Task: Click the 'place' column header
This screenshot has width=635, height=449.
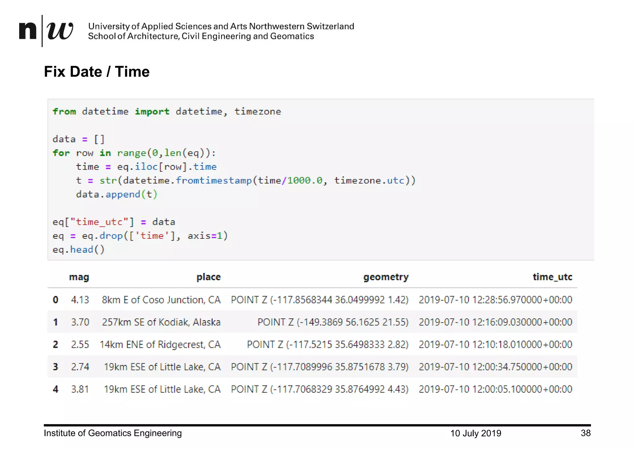Action: pyautogui.click(x=209, y=277)
